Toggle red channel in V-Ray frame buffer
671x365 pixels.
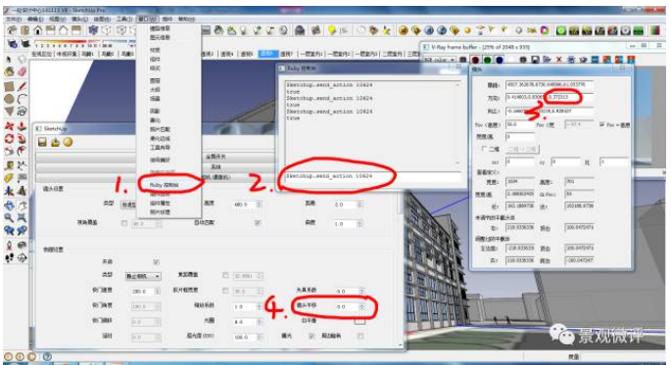tap(475, 60)
